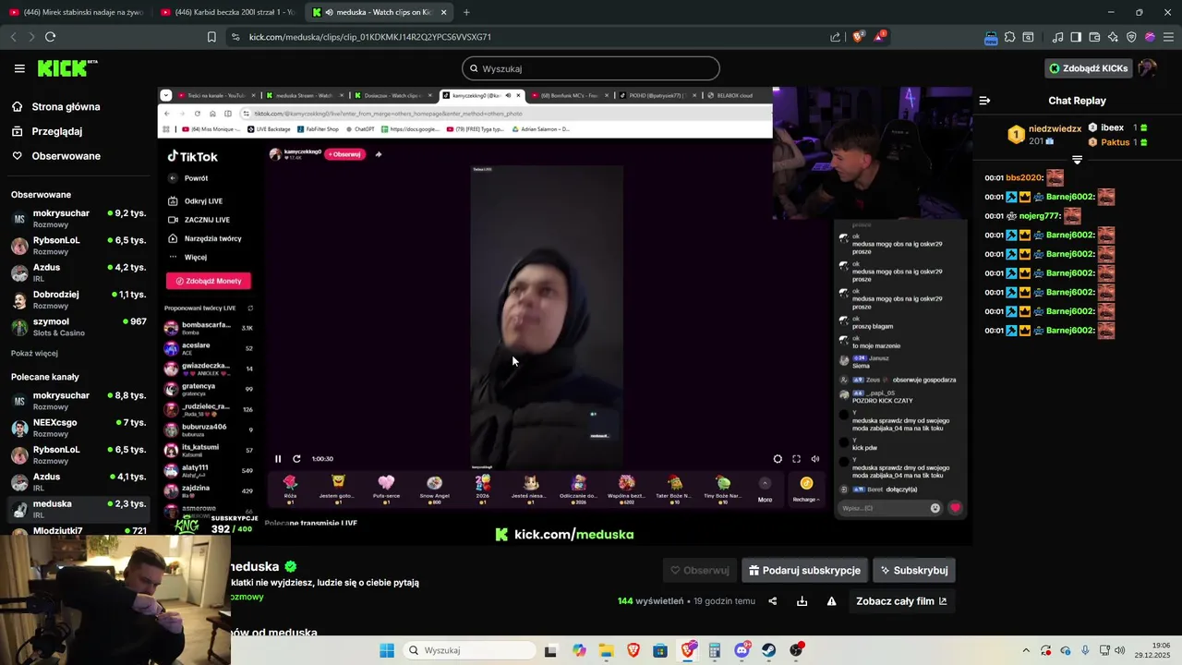Click the KICK logo
The image size is (1182, 665).
(x=66, y=68)
